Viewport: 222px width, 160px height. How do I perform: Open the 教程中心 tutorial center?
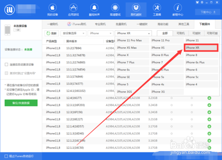(178, 10)
